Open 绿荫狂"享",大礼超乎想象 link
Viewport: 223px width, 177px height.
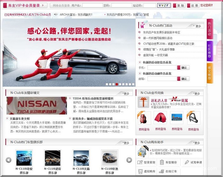pos(159,49)
